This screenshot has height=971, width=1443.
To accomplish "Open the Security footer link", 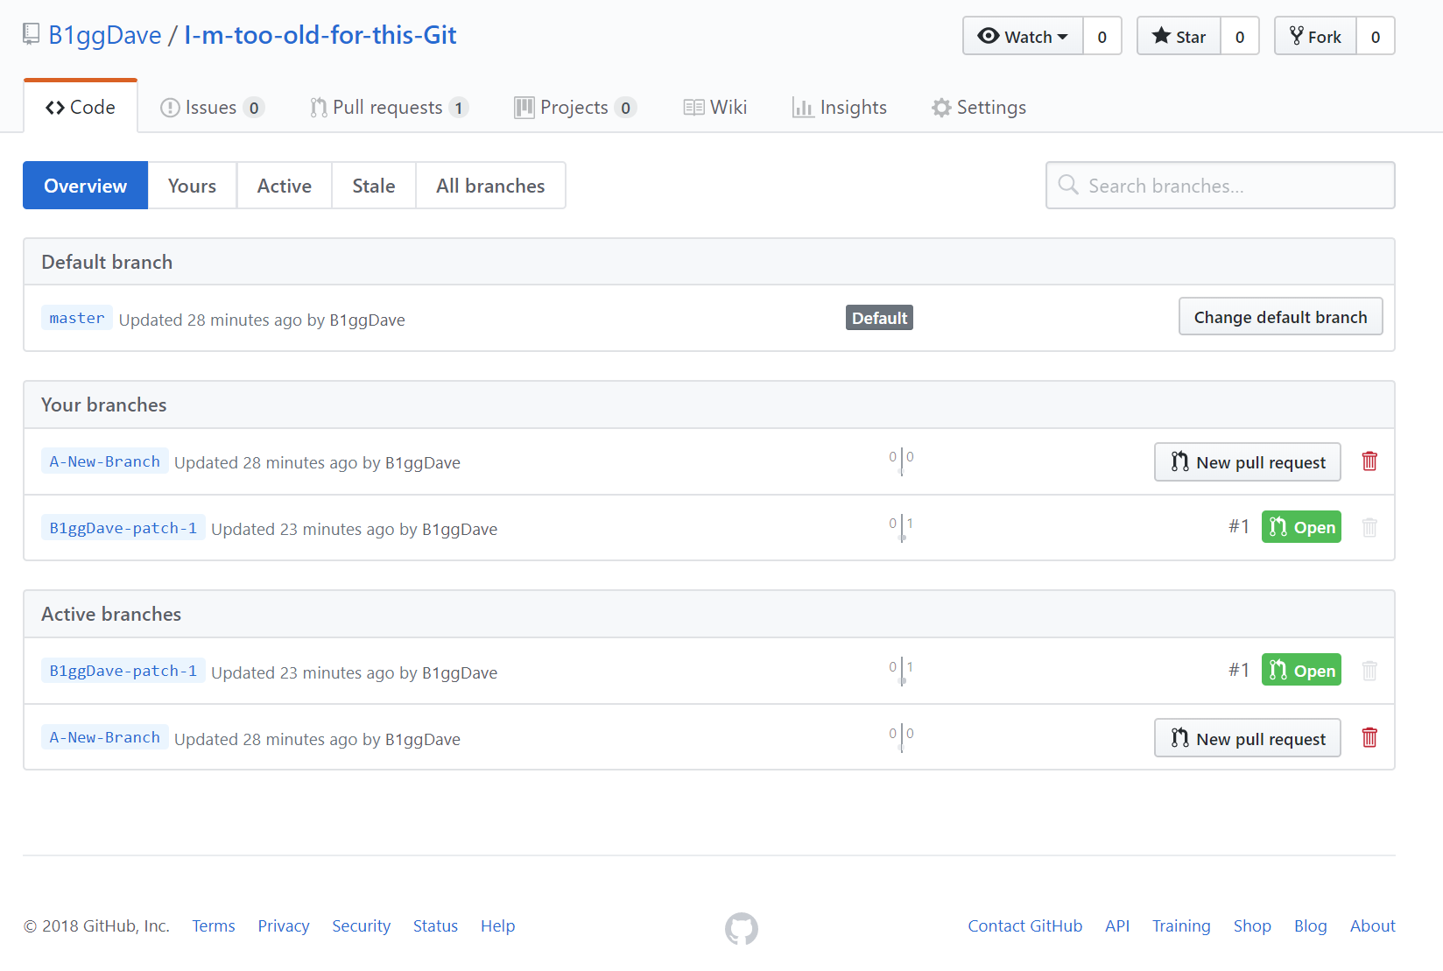I will coord(362,925).
